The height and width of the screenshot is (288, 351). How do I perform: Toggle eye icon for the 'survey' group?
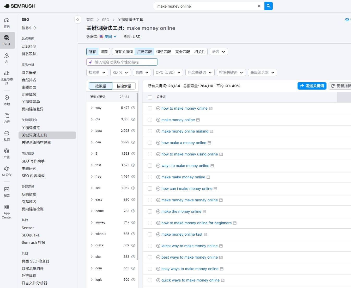coord(133,222)
